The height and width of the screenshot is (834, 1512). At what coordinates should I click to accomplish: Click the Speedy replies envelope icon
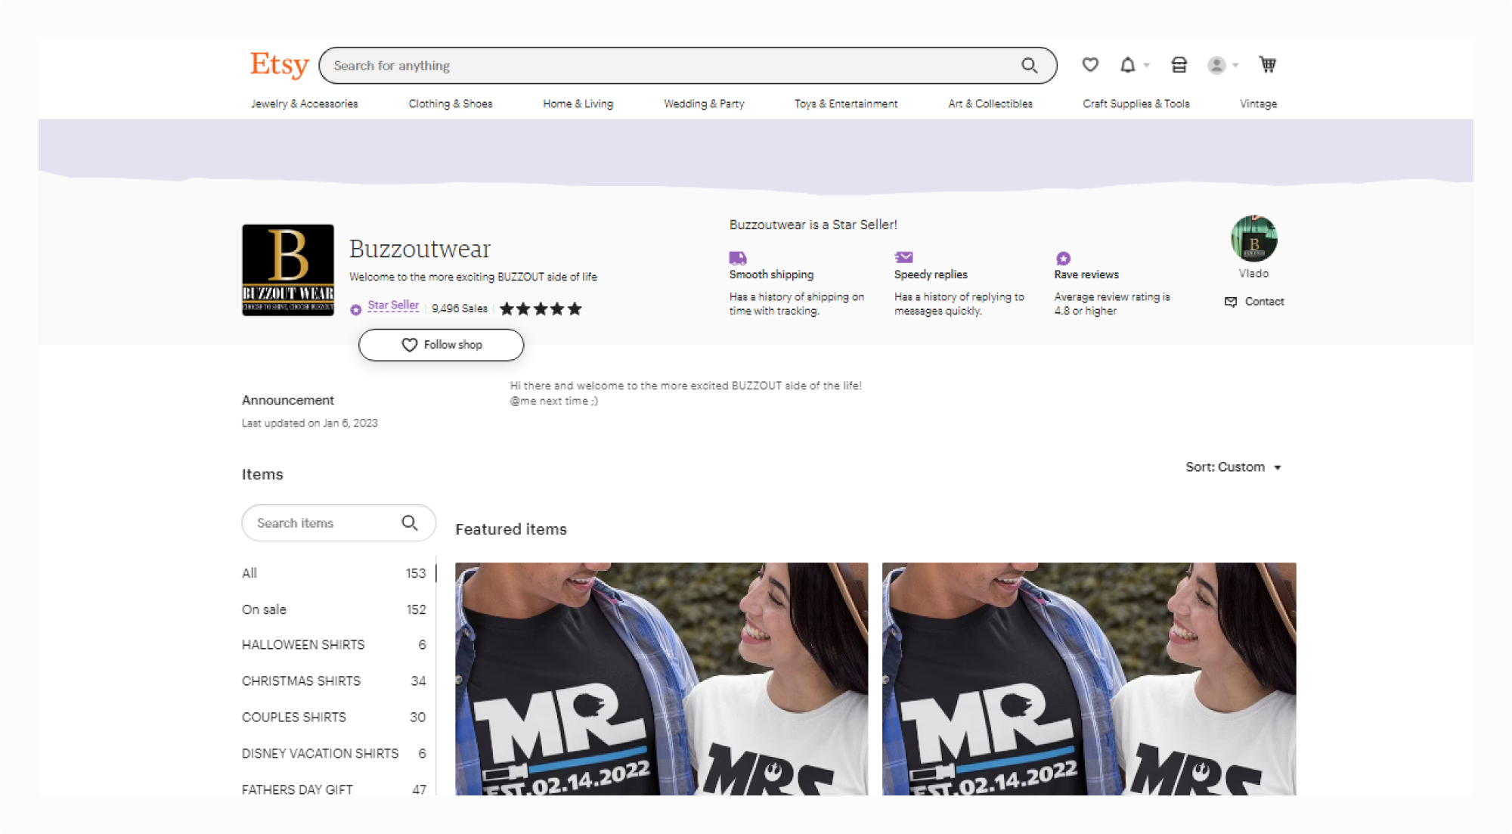[903, 257]
